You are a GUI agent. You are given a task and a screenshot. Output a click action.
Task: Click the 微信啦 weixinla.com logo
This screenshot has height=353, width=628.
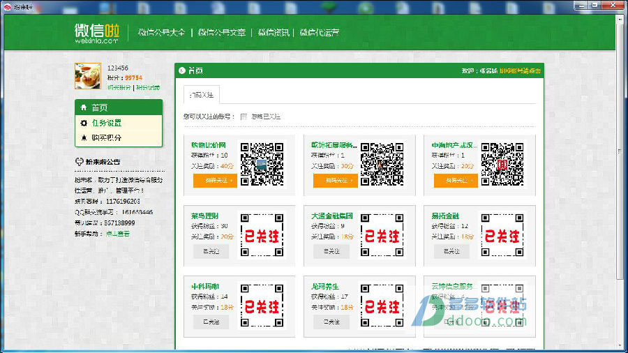[97, 33]
